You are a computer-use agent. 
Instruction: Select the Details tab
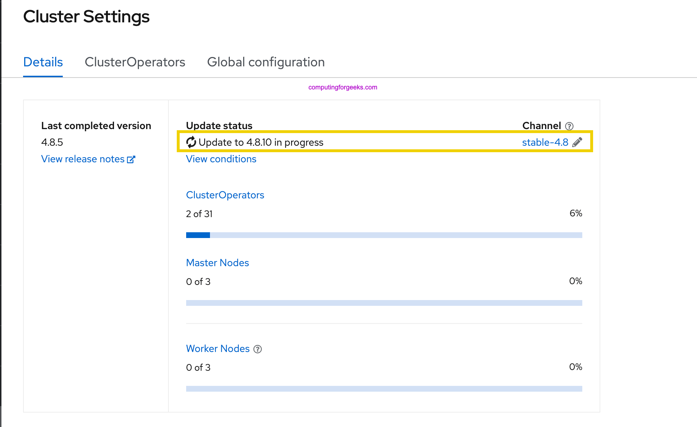tap(43, 62)
